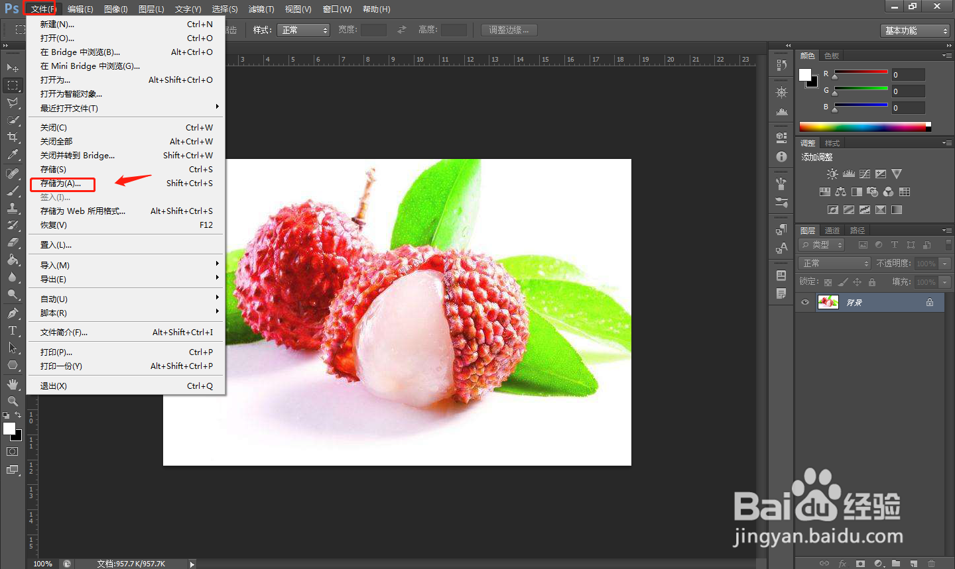Select the Horizontal Type tool
The image size is (955, 569).
point(13,331)
